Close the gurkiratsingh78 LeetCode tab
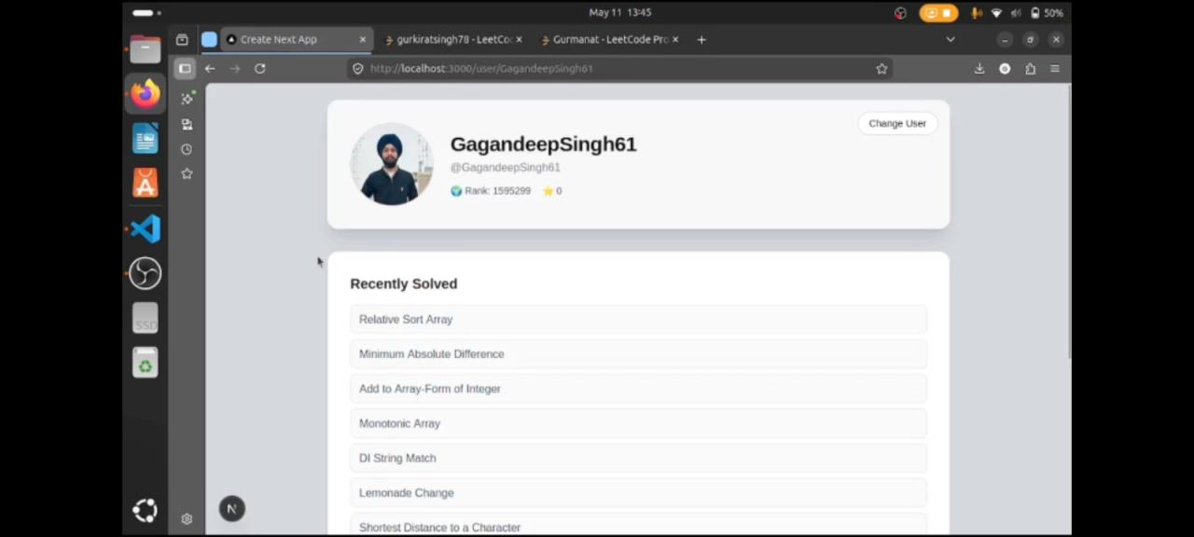The height and width of the screenshot is (537, 1194). coord(519,39)
